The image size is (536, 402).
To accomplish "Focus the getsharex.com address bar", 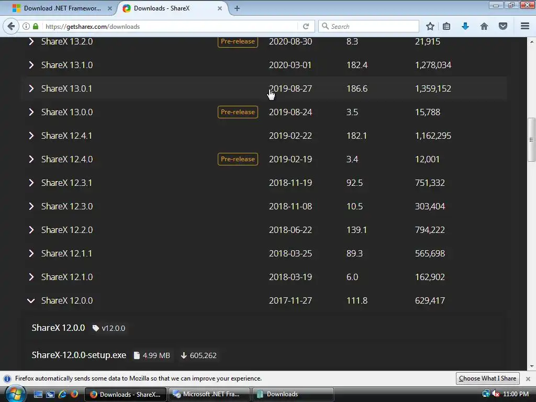I will pos(170,26).
